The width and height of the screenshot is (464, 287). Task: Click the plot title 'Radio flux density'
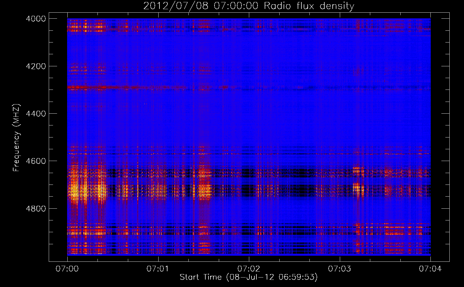309,6
